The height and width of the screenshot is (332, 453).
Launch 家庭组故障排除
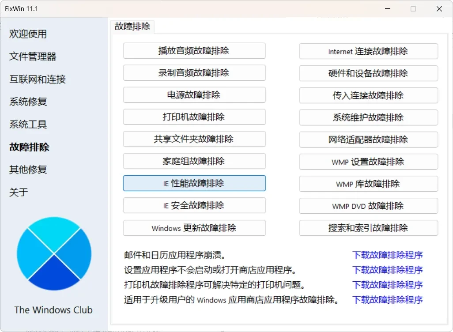pyautogui.click(x=194, y=161)
